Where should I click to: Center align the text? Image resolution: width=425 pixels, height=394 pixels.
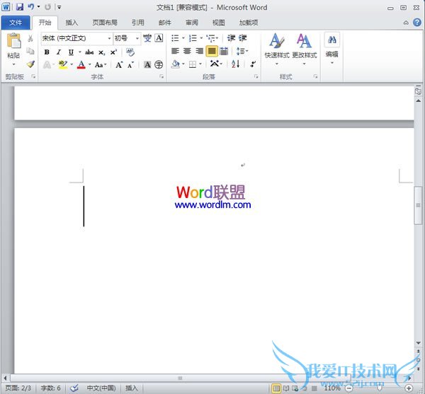pos(187,51)
